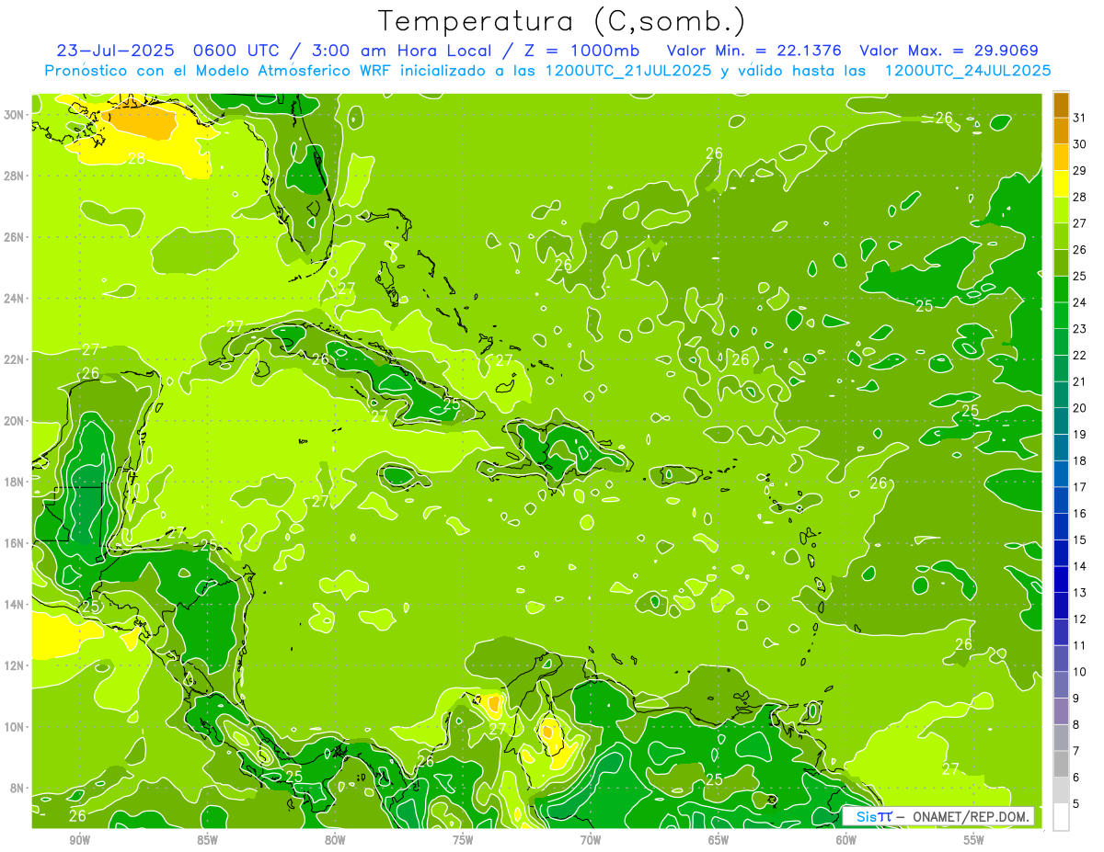Click the 10N latitude axis label
This screenshot has width=1104, height=852.
point(14,727)
